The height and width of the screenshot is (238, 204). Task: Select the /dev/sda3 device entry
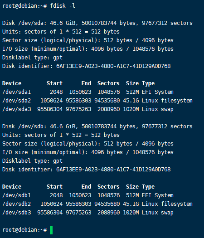[16, 109]
